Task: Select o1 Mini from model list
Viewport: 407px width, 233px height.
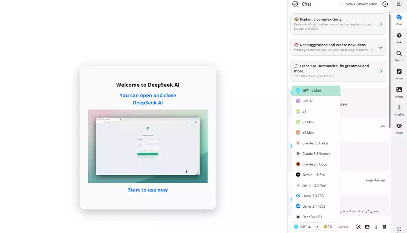Action: click(x=316, y=122)
